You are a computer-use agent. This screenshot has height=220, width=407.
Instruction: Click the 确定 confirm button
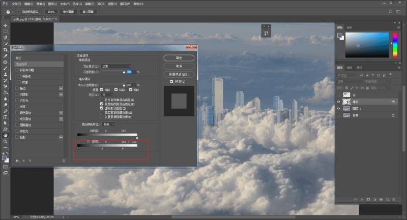tap(179, 58)
